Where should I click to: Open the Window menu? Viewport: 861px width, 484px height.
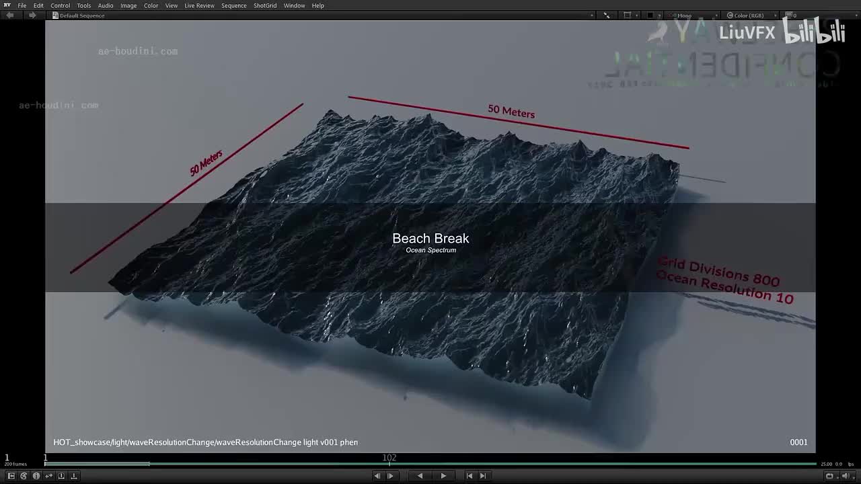click(294, 5)
